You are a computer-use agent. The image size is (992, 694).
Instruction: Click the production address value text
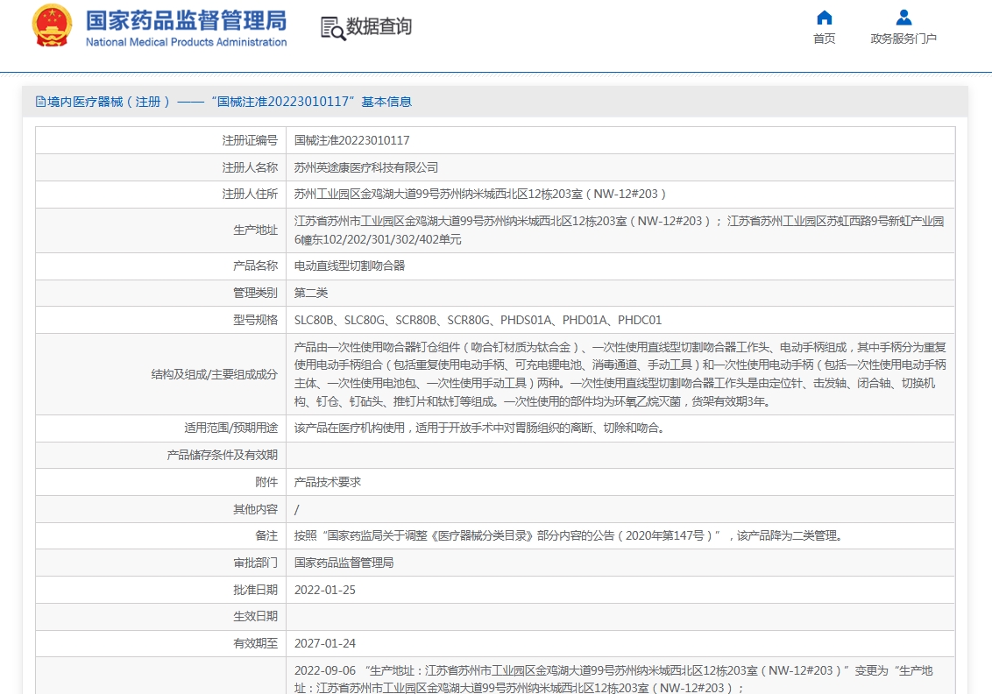(619, 230)
